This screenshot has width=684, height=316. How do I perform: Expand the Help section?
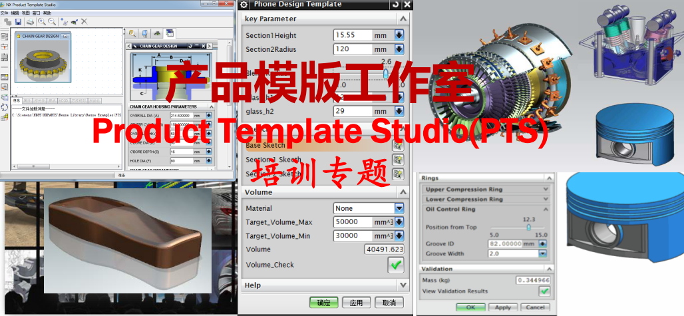(403, 285)
